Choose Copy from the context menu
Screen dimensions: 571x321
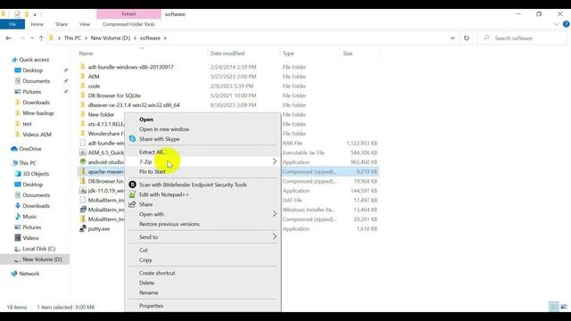(145, 260)
